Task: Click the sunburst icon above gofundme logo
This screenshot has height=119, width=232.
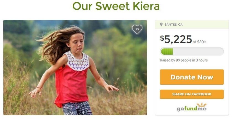Action: 201,105
